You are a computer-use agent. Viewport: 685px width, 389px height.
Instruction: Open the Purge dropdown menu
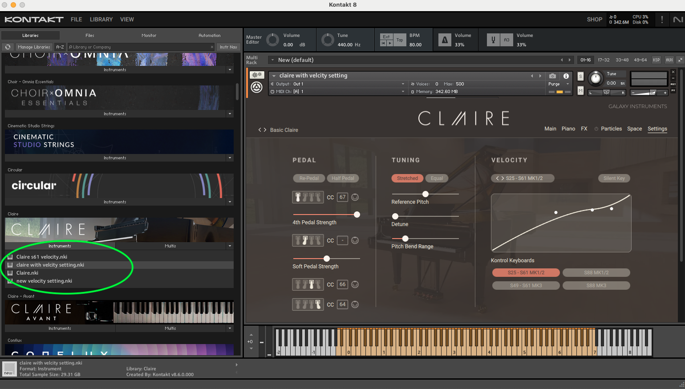pos(559,84)
